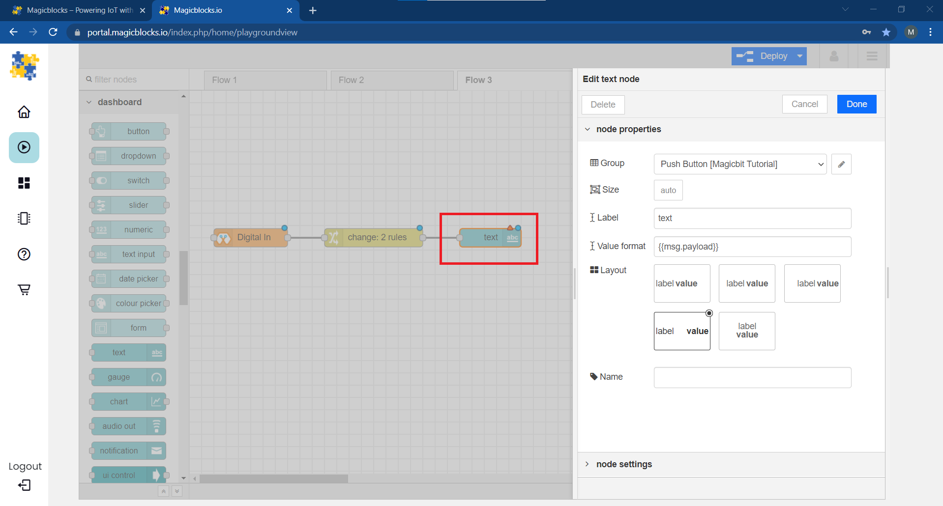Expand the node settings section

(623, 464)
